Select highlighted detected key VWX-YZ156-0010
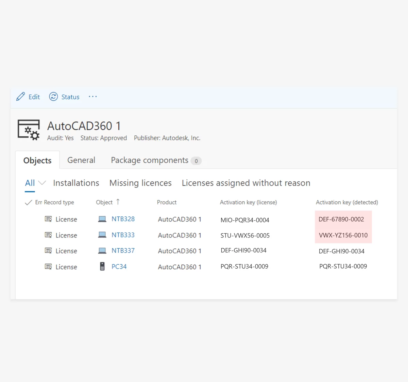This screenshot has height=382, width=408. pyautogui.click(x=343, y=235)
